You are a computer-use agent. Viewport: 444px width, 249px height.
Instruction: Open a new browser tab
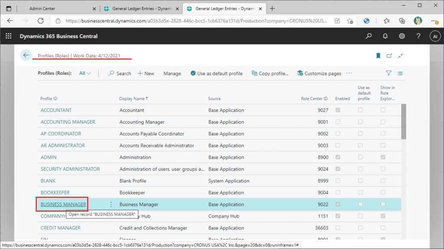click(x=272, y=9)
